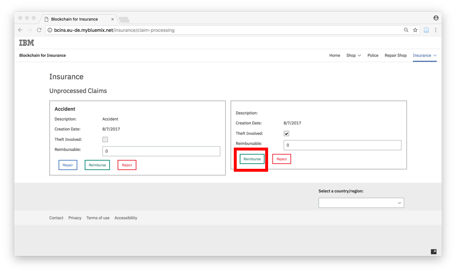Screen dimensions: 456x273
Task: Click the zoom magnifier icon in address bar
Action: (406, 30)
